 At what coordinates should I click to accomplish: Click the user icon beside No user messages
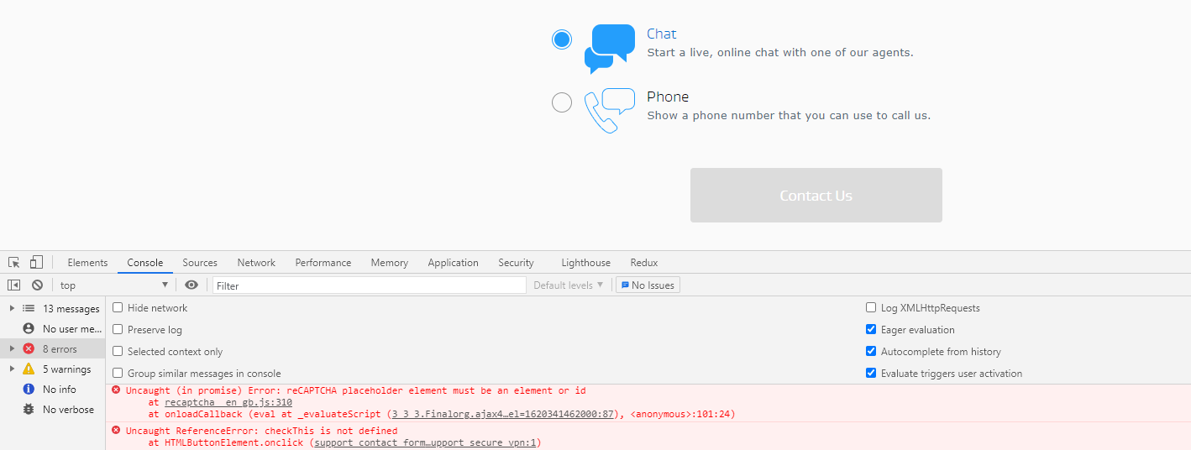pos(29,329)
